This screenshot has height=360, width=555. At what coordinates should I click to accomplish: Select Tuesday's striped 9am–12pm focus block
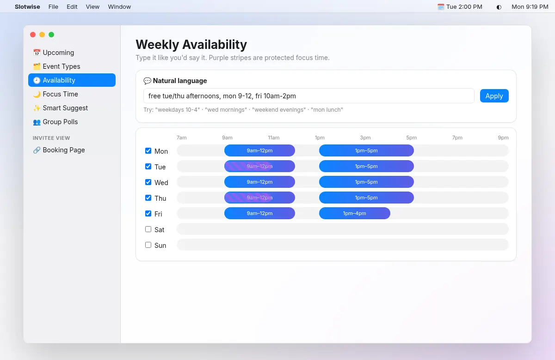[x=259, y=166]
